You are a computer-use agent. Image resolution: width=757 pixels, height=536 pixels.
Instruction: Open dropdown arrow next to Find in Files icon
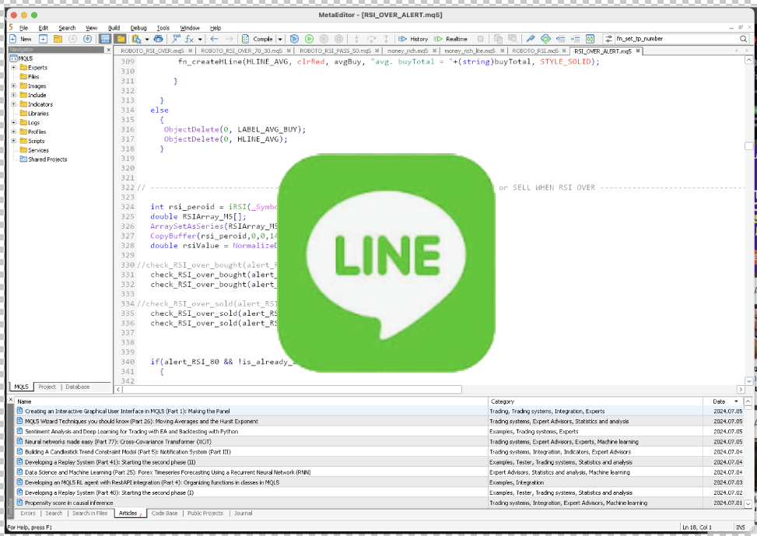click(145, 39)
